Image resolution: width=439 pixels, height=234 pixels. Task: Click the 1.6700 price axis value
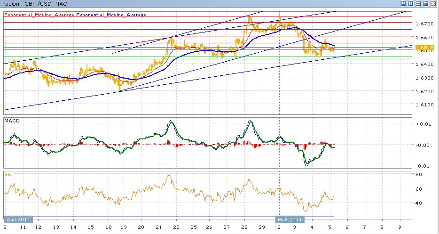tap(426, 24)
